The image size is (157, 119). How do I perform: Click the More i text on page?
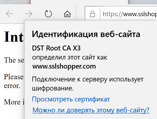pos(14,102)
